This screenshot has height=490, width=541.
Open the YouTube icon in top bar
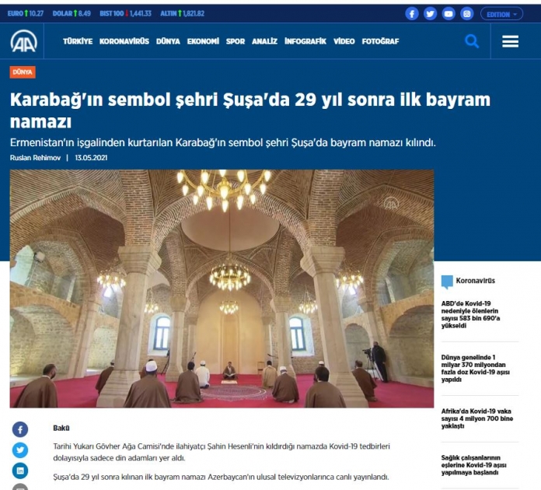(x=449, y=14)
